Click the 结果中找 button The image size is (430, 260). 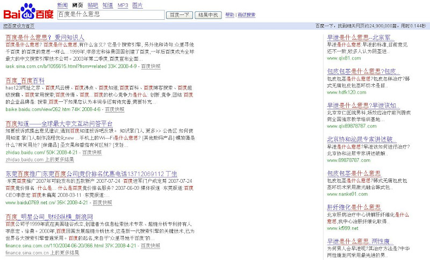click(x=208, y=15)
